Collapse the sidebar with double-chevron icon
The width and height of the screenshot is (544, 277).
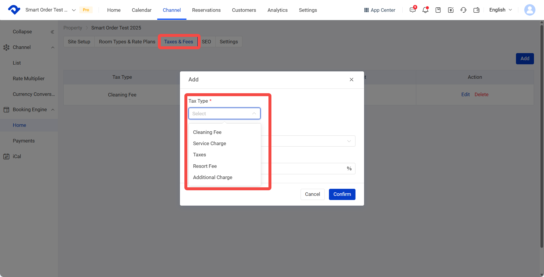(x=52, y=32)
